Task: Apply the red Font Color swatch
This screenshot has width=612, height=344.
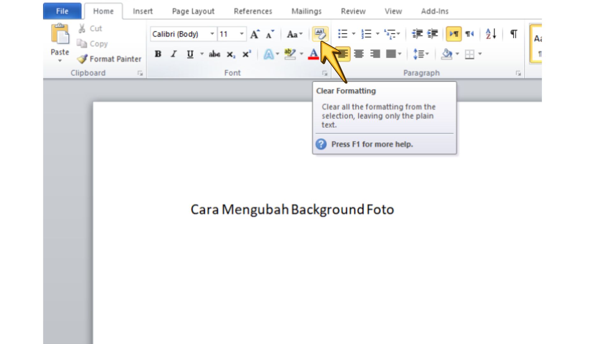Action: pyautogui.click(x=313, y=54)
